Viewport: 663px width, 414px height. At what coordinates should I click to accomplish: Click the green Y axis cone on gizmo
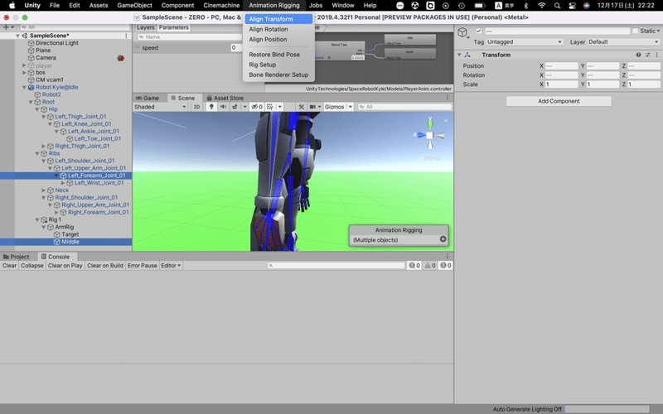tap(430, 125)
